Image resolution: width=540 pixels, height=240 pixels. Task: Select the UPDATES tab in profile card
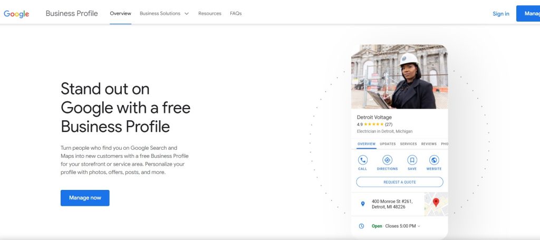coord(388,144)
